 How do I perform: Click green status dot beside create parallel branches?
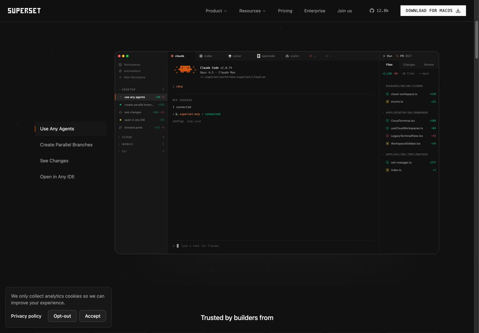pyautogui.click(x=120, y=105)
